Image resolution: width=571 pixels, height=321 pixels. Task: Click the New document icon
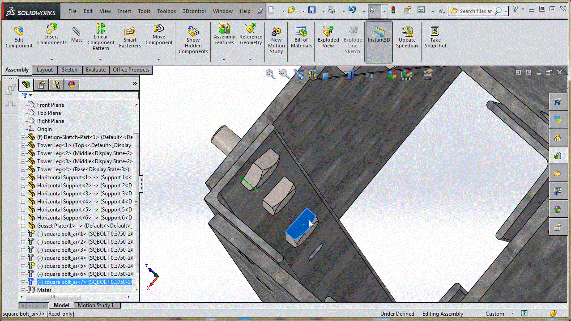pyautogui.click(x=271, y=10)
